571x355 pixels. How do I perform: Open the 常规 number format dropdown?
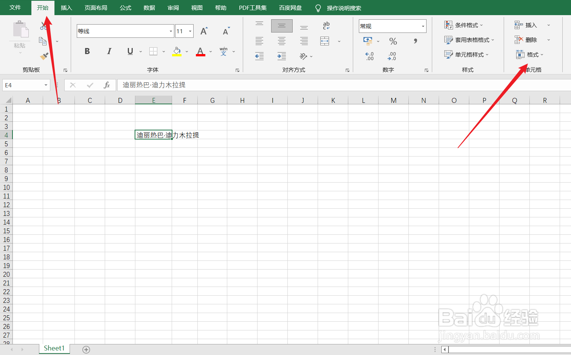(x=423, y=26)
